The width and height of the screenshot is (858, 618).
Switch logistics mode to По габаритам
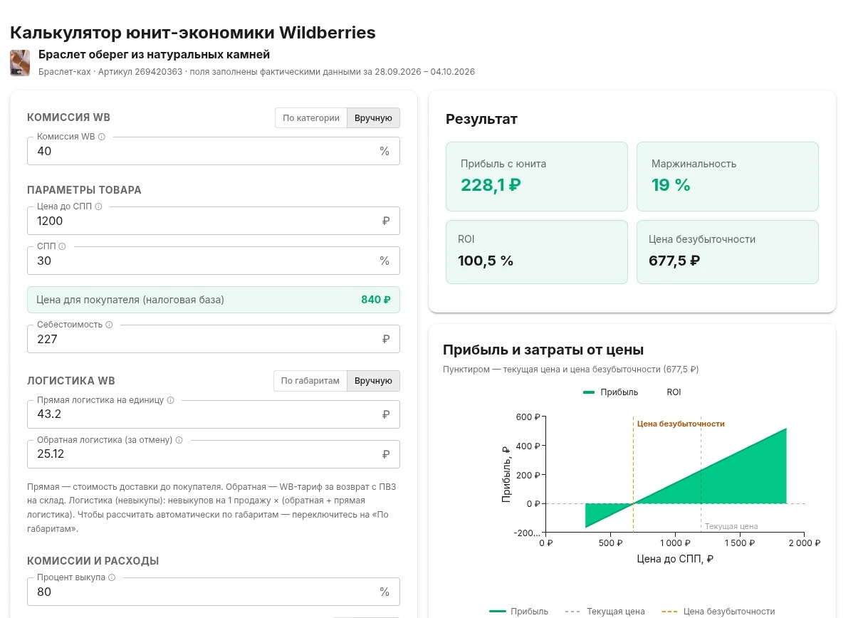310,381
